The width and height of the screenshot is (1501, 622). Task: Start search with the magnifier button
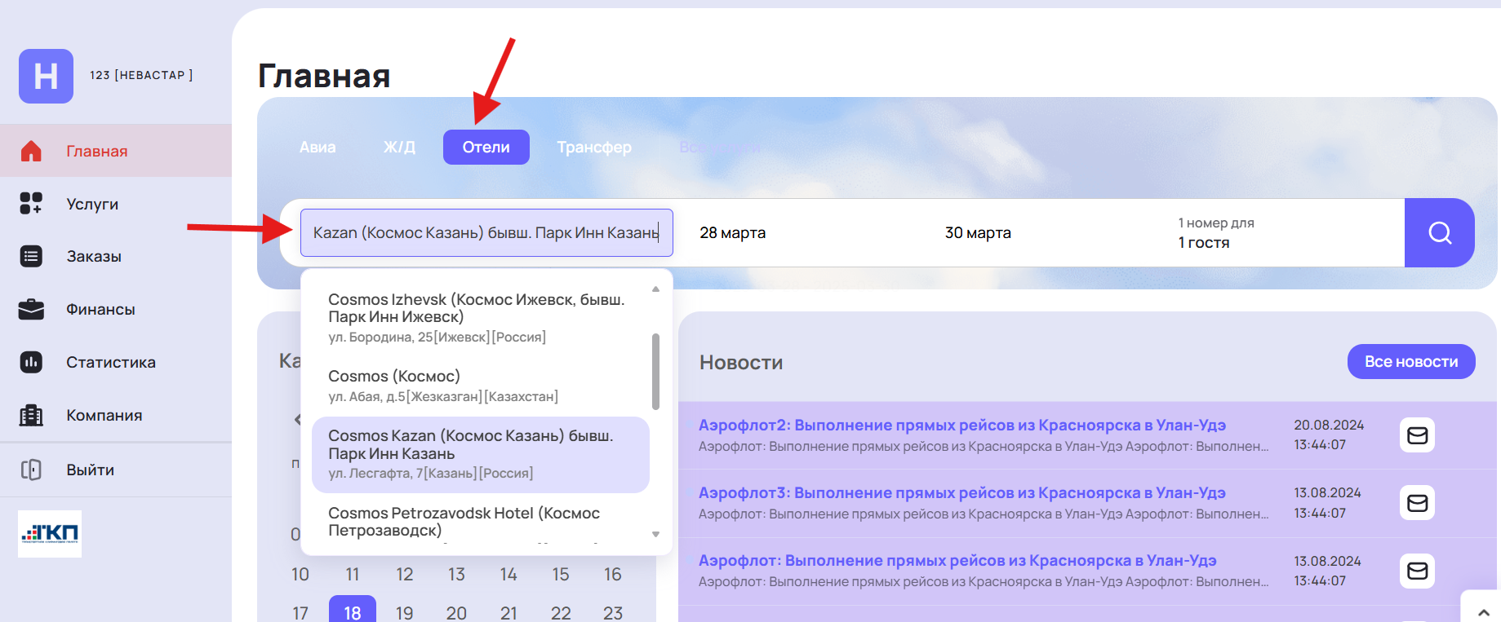pos(1440,232)
